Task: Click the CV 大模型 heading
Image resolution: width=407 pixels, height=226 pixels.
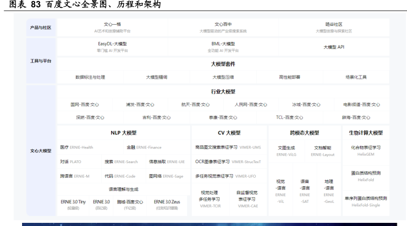Action: tap(229, 133)
